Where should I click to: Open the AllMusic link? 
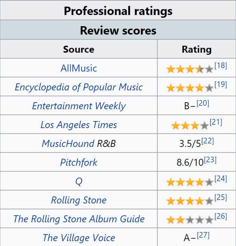(x=79, y=68)
